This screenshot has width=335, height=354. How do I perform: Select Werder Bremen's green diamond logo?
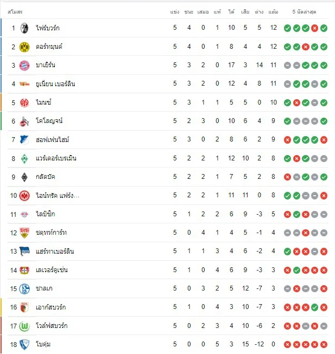[x=24, y=159]
